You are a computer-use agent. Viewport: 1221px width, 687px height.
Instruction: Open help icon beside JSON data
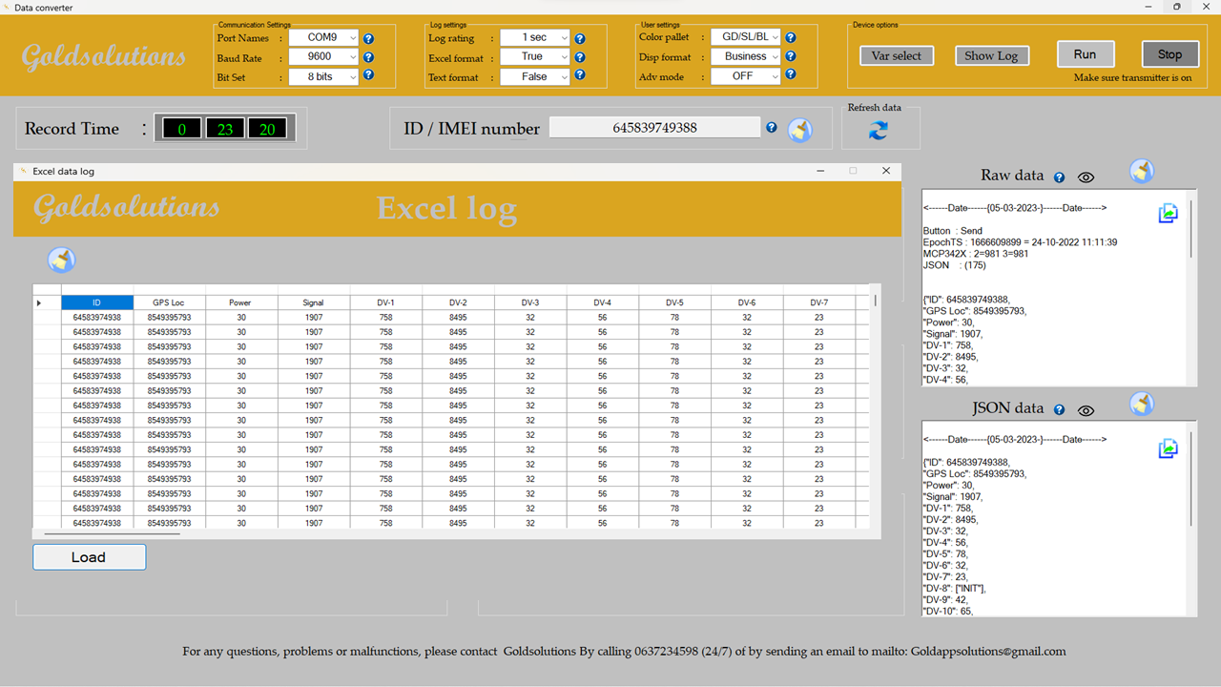click(1059, 410)
